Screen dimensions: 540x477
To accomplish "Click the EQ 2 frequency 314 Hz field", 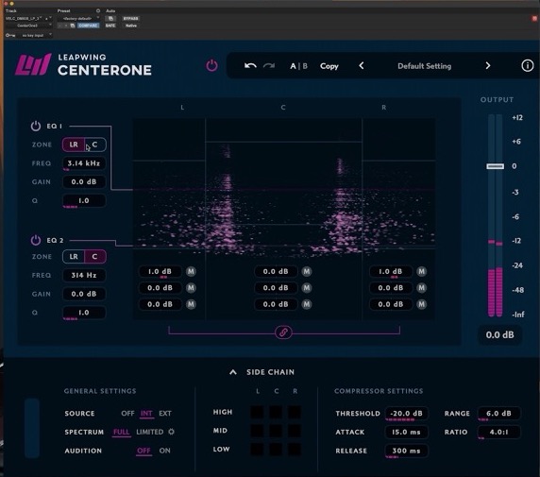I will (x=84, y=275).
